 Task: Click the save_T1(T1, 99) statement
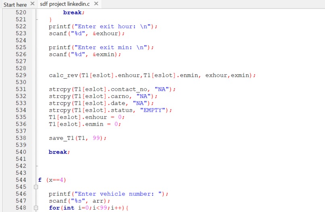pyautogui.click(x=77, y=138)
